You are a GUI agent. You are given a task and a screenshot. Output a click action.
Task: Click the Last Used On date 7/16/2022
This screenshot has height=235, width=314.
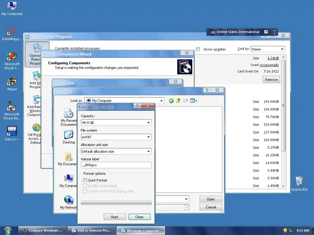[271, 71]
